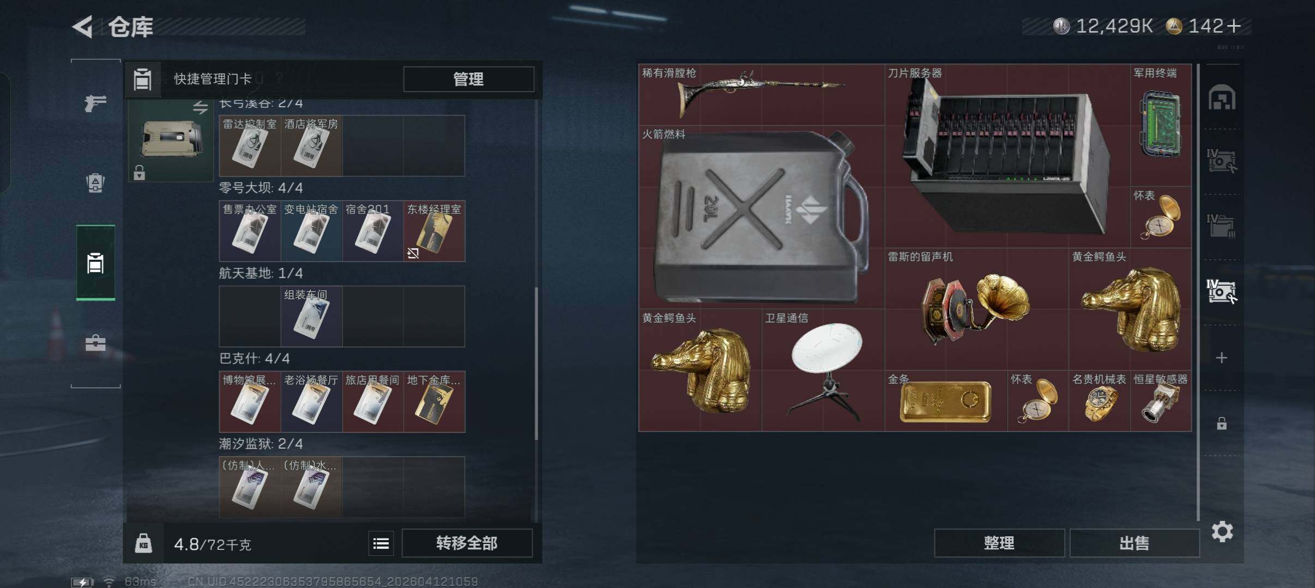Click the 出售 sell button
The height and width of the screenshot is (588, 1315).
[1135, 543]
